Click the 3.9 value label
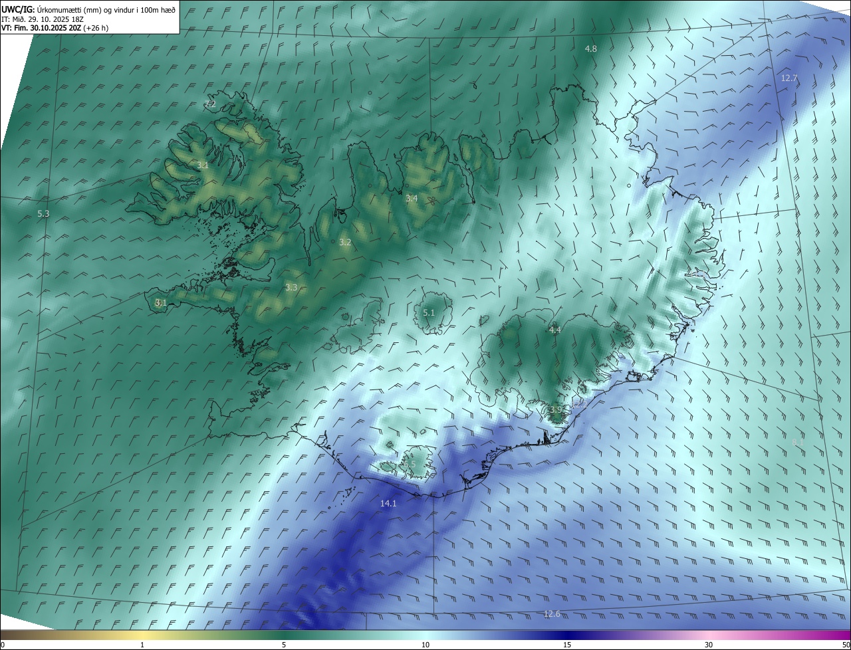This screenshot has width=851, height=650. click(555, 409)
